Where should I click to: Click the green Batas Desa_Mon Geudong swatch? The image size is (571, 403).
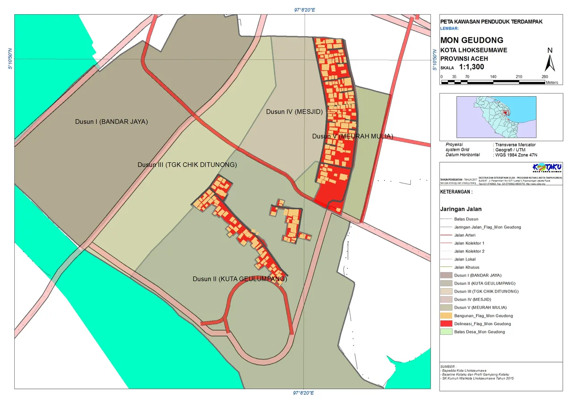[447, 332]
